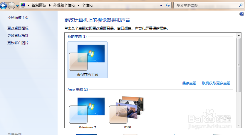
Task: Click the Control Panel icon in address bar
Action: [x=23, y=5]
